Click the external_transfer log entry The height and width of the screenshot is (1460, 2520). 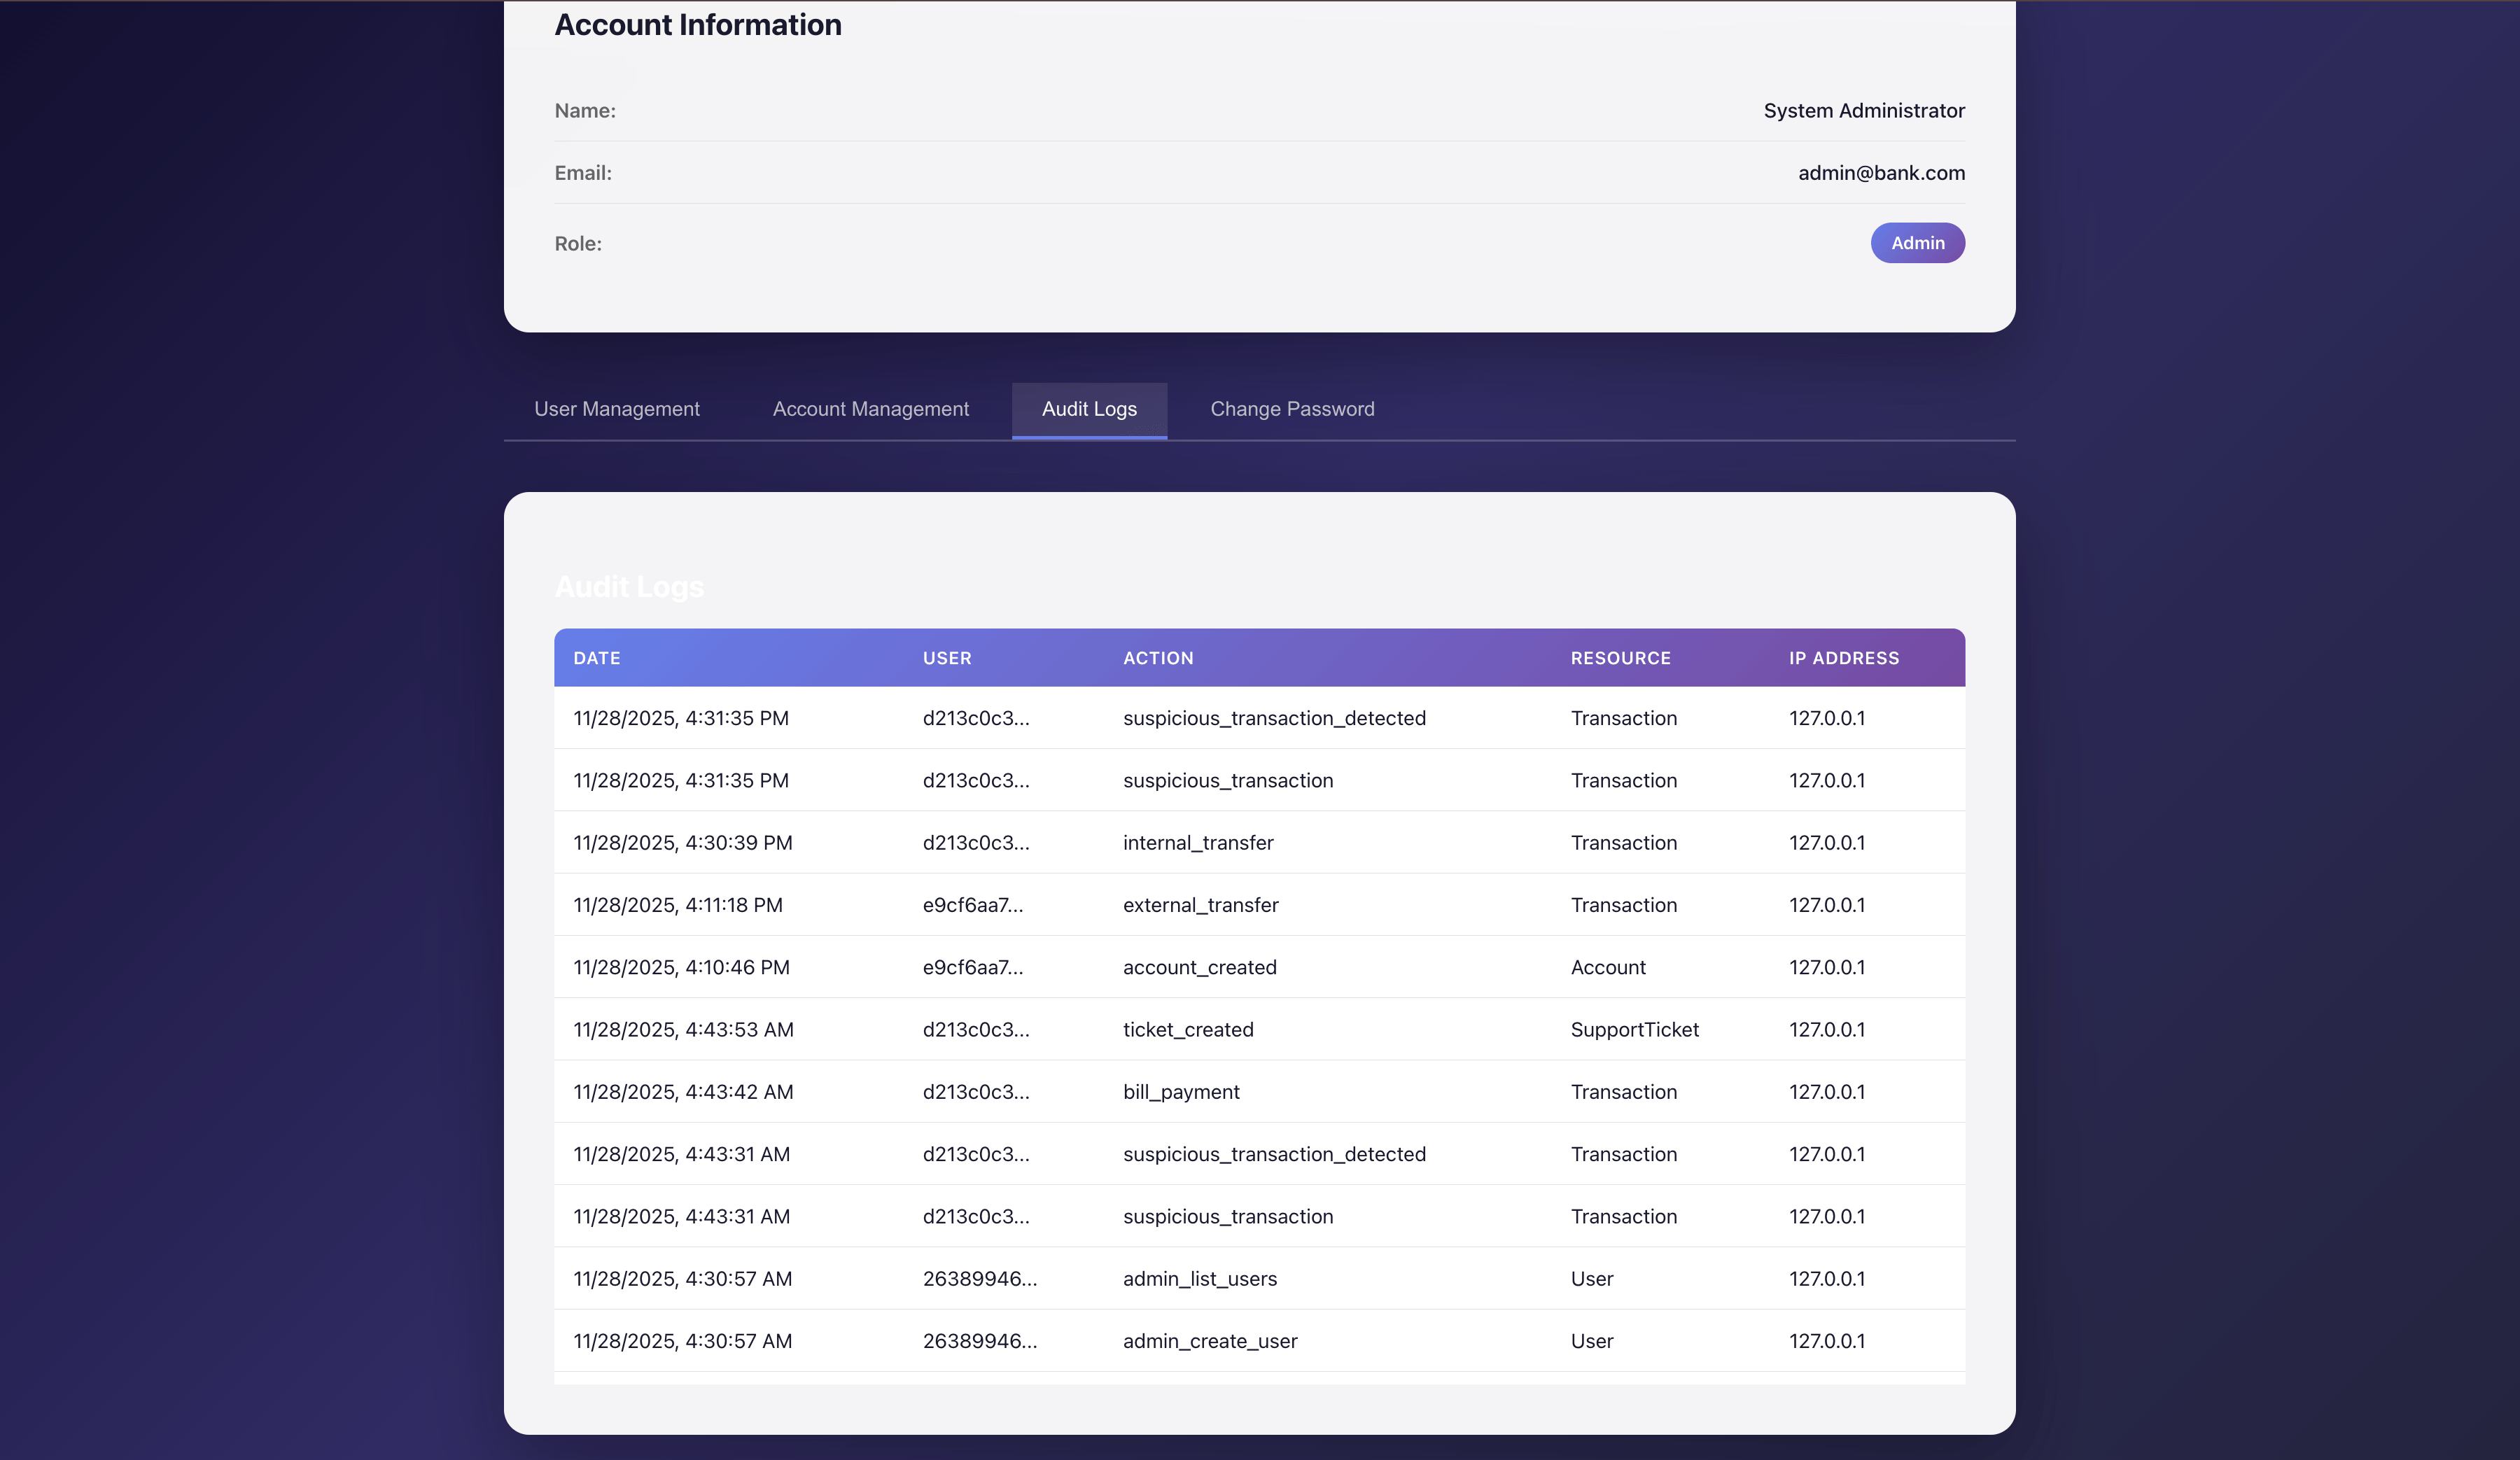point(1200,905)
